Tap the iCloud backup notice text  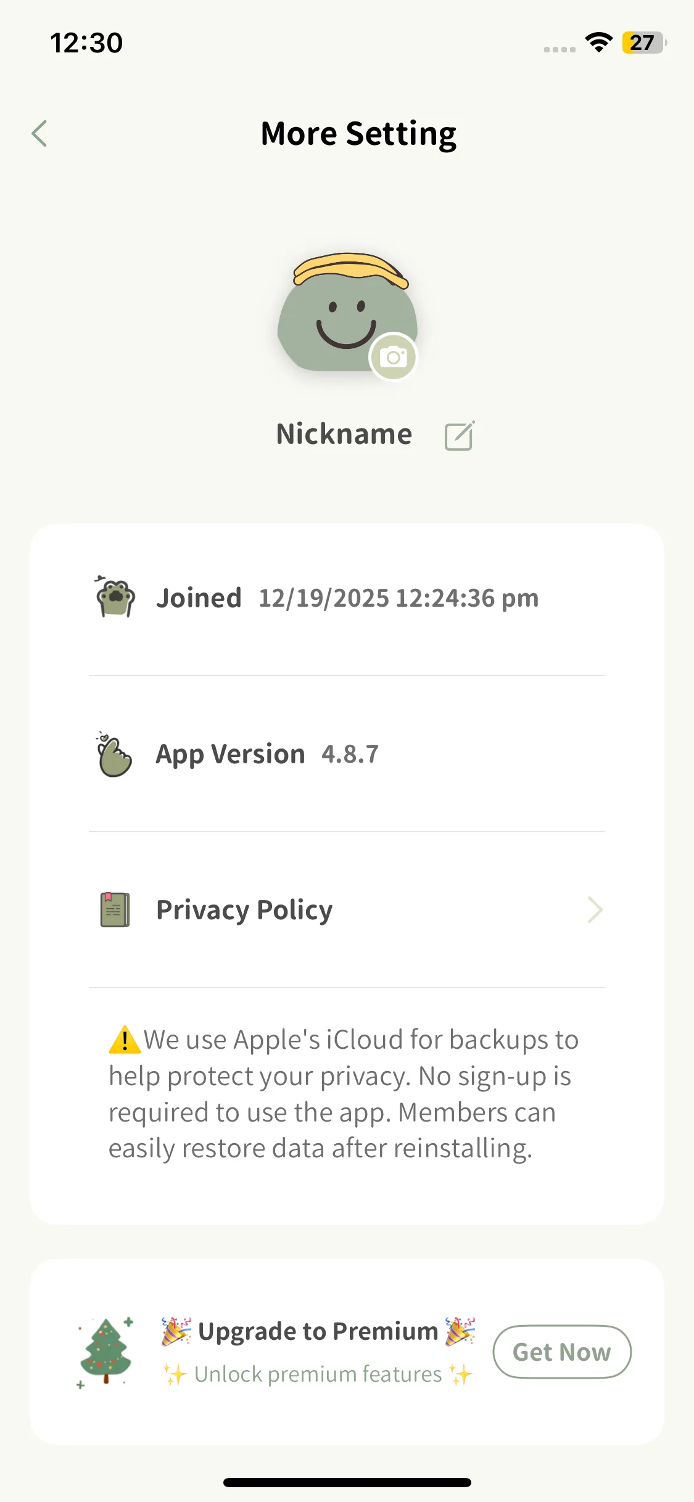[344, 1094]
